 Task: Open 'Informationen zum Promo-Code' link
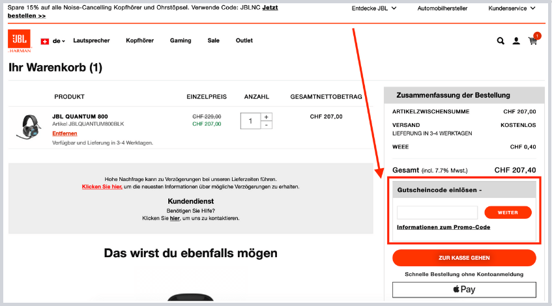tap(443, 227)
